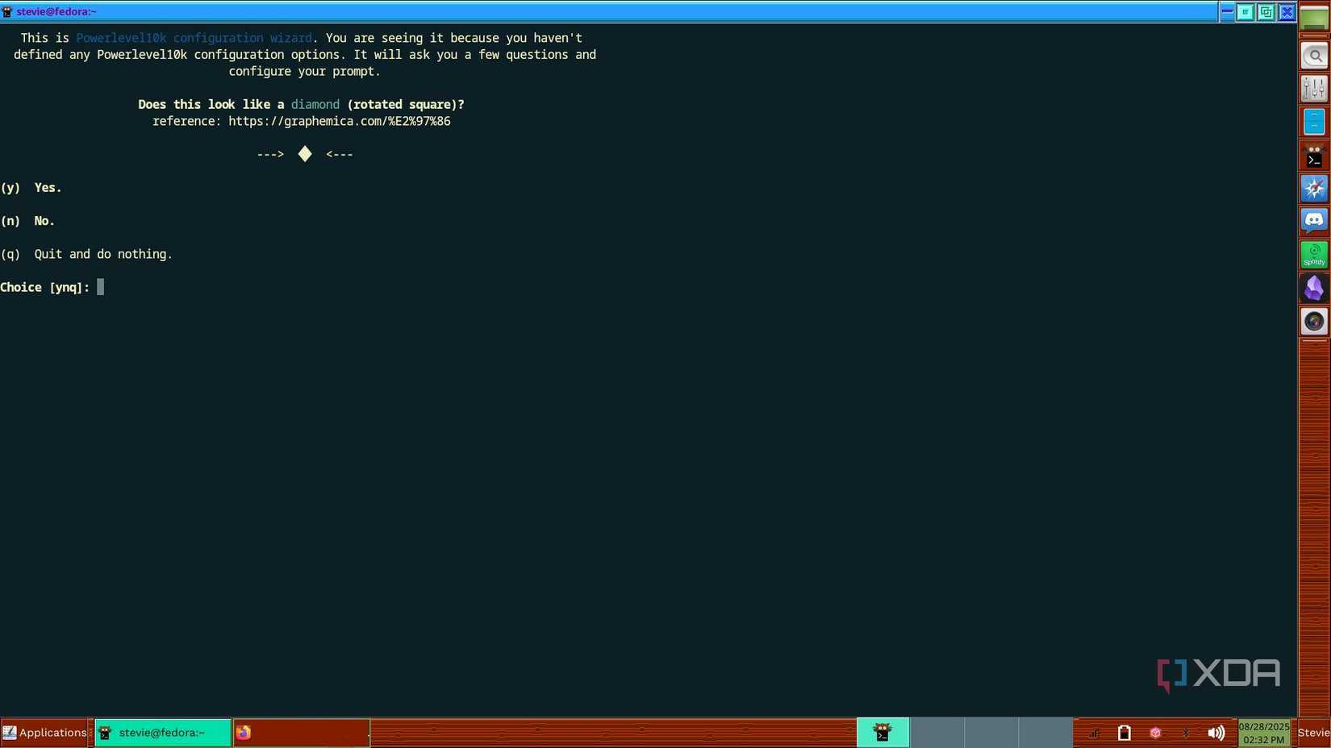Screen dimensions: 1331x748
Task: Click the graphemica.com reference link
Action: [340, 121]
